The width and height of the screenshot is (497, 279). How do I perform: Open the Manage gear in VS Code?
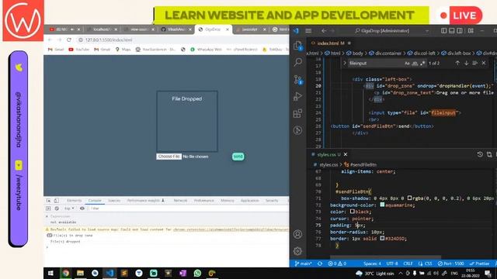click(x=297, y=251)
